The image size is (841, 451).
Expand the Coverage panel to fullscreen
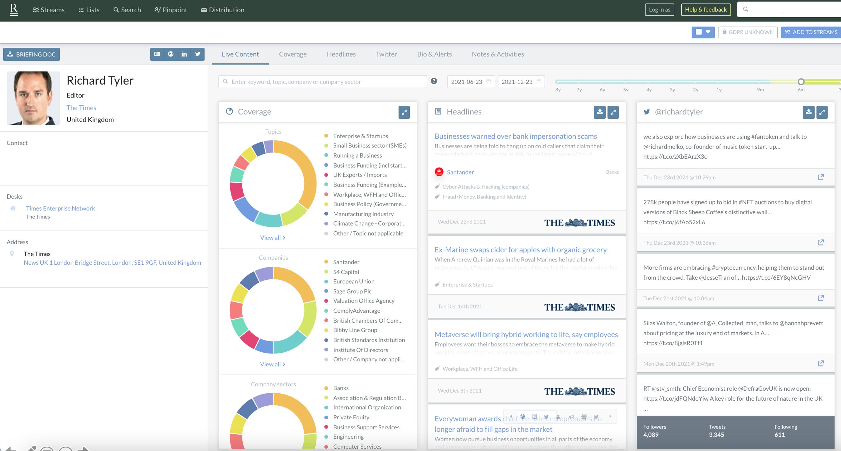404,112
